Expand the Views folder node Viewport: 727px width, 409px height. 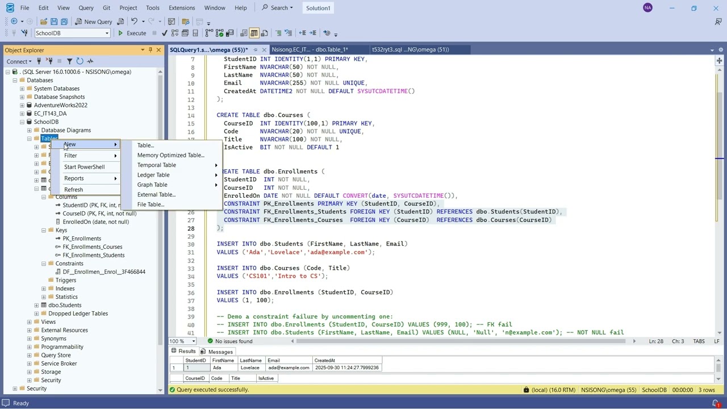click(30, 322)
